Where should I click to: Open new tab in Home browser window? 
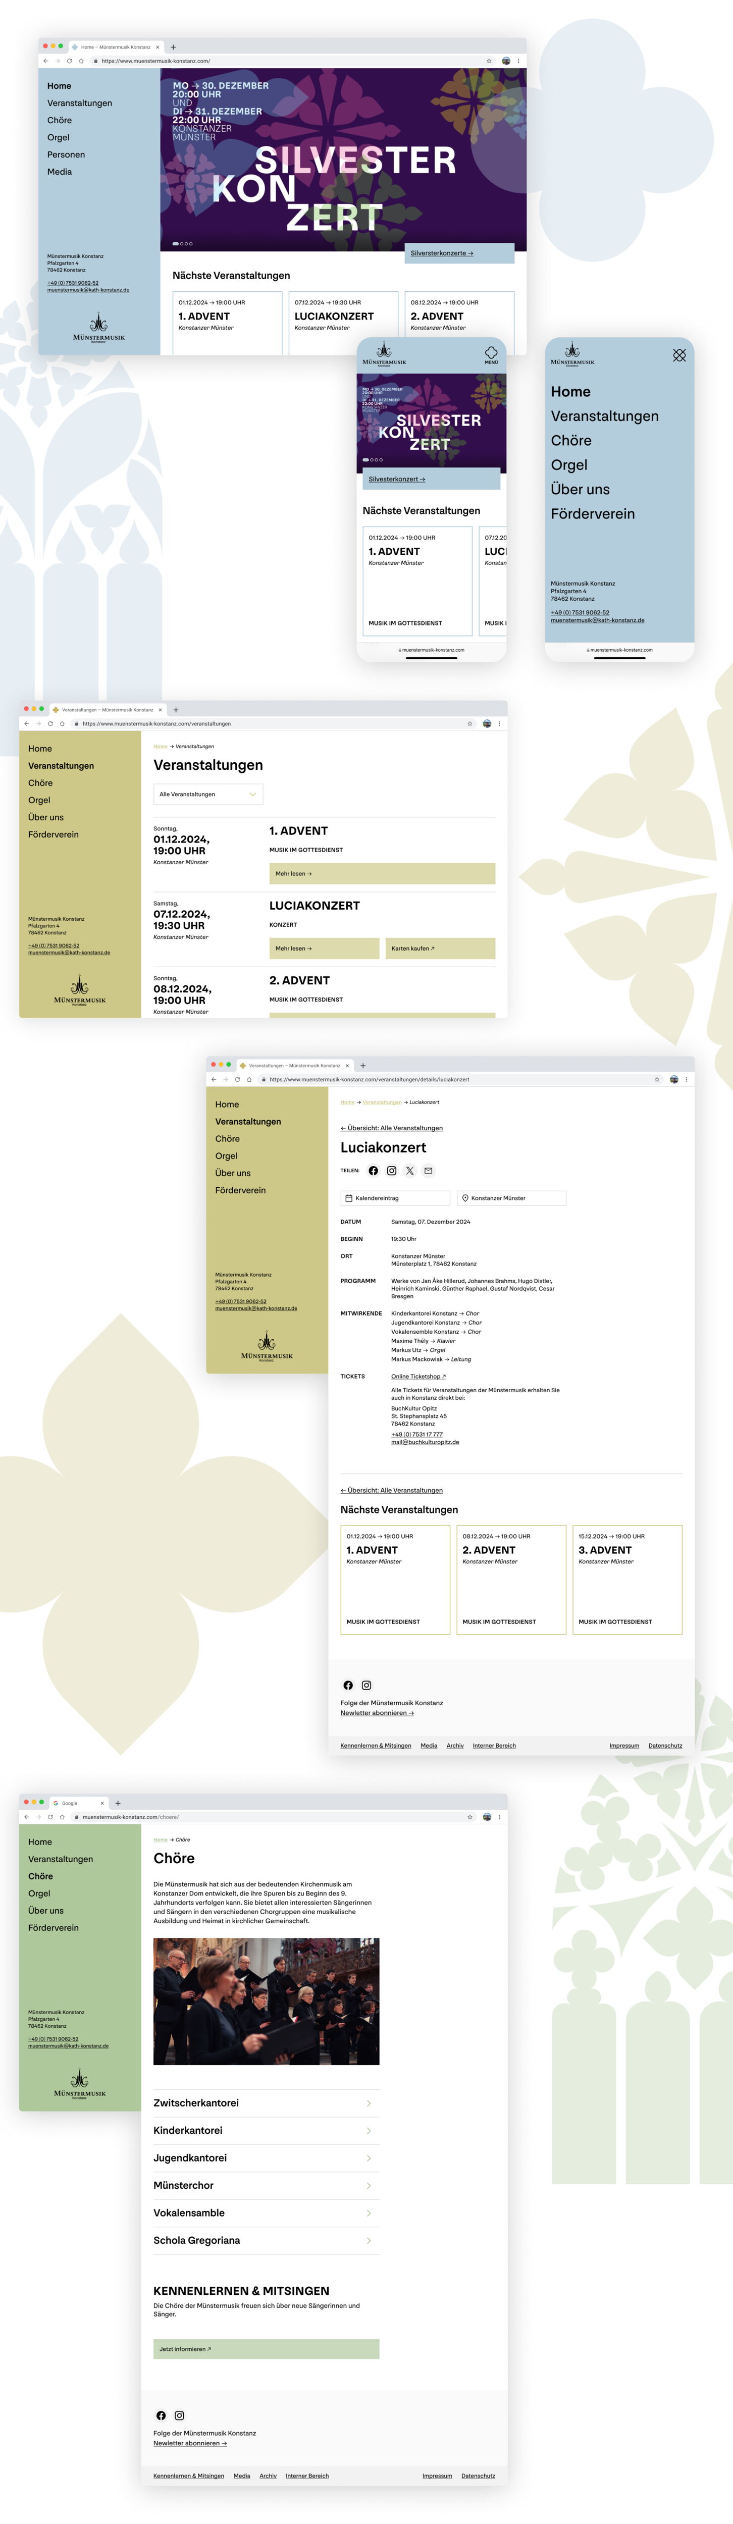pyautogui.click(x=174, y=46)
